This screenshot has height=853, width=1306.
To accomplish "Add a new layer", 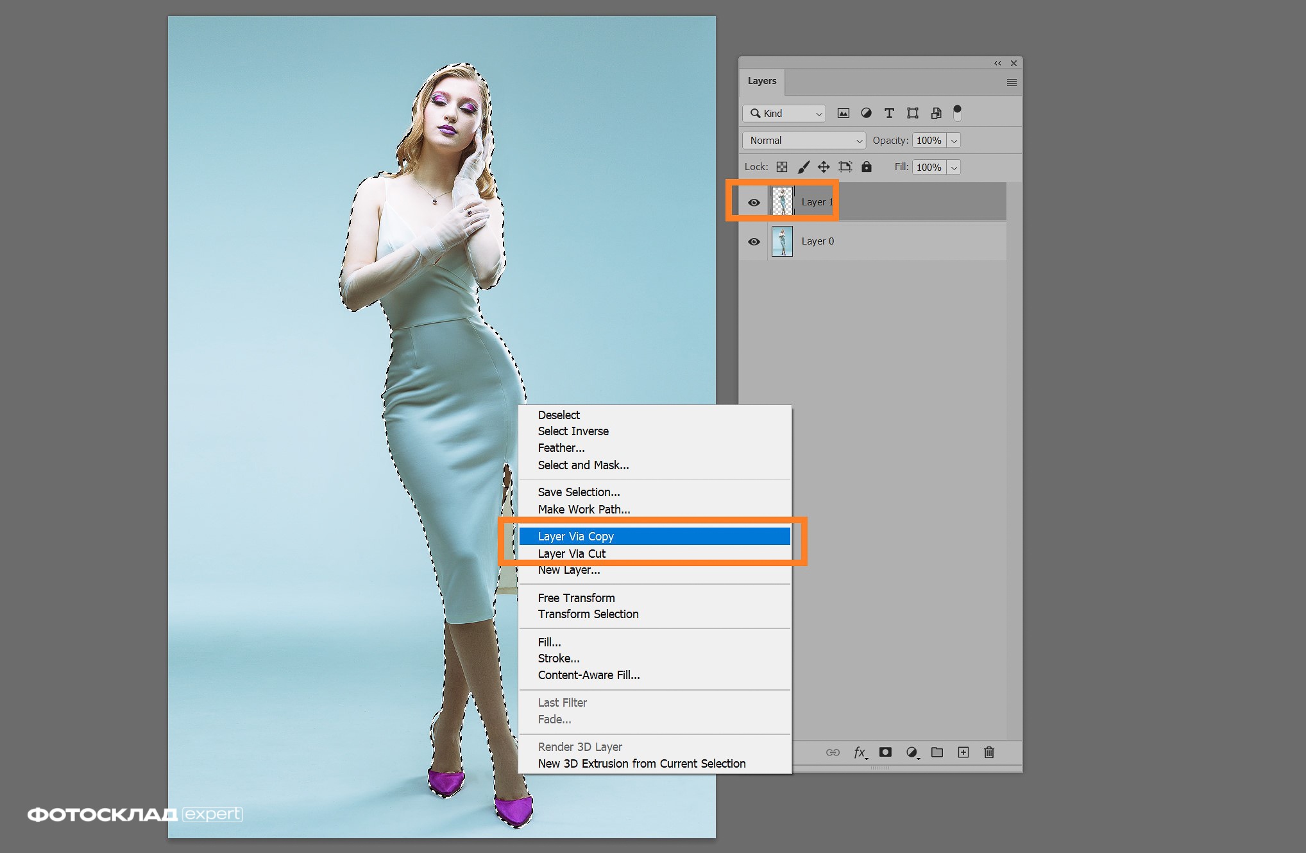I will click(963, 752).
